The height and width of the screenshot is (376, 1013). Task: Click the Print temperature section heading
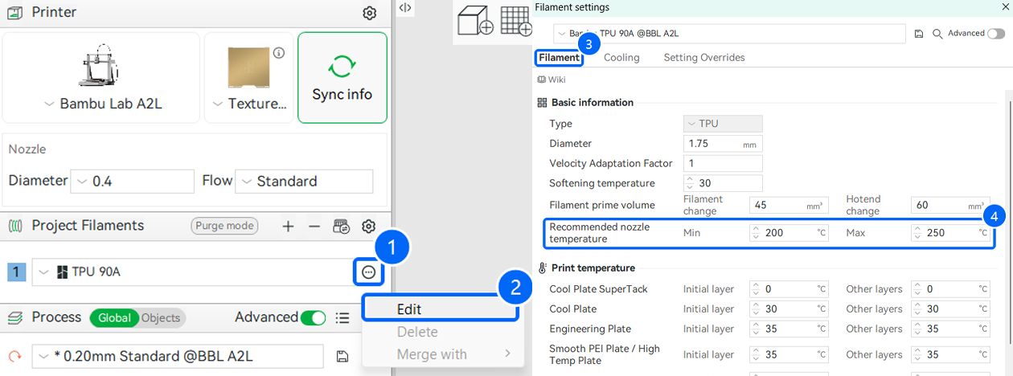[x=593, y=268]
